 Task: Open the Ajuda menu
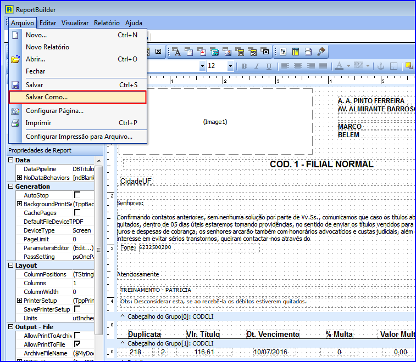(x=134, y=23)
